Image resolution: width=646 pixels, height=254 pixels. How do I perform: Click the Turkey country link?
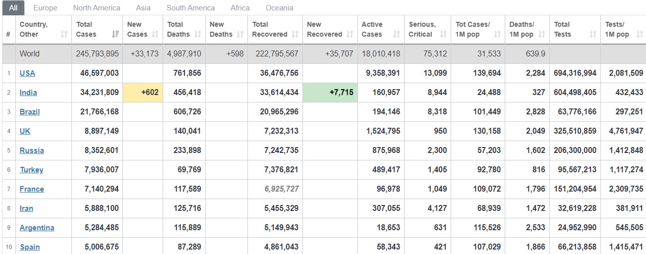point(31,169)
